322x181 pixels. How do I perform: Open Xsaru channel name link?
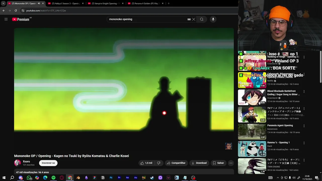pyautogui.click(x=26, y=161)
